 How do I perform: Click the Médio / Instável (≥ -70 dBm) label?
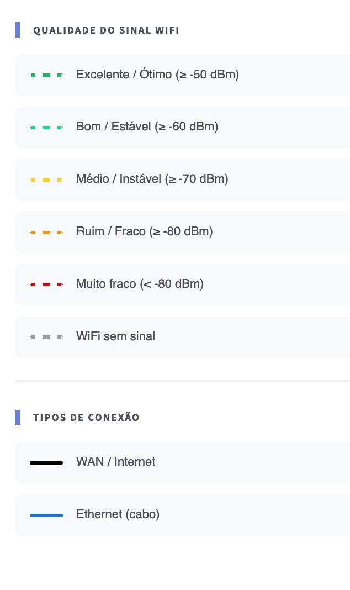[x=152, y=179]
